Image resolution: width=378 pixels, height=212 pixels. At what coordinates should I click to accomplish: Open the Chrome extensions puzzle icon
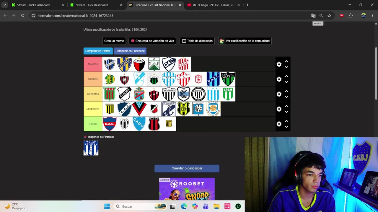point(351,16)
